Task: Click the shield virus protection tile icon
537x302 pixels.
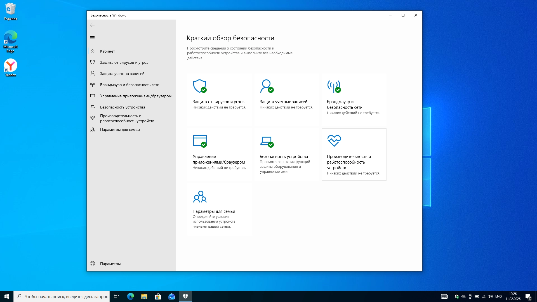Action: click(200, 86)
